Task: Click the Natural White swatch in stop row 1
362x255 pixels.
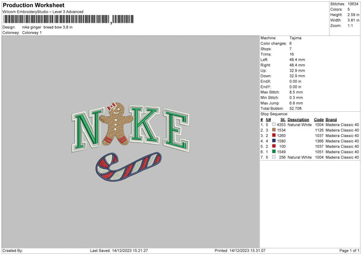Action: click(x=273, y=124)
